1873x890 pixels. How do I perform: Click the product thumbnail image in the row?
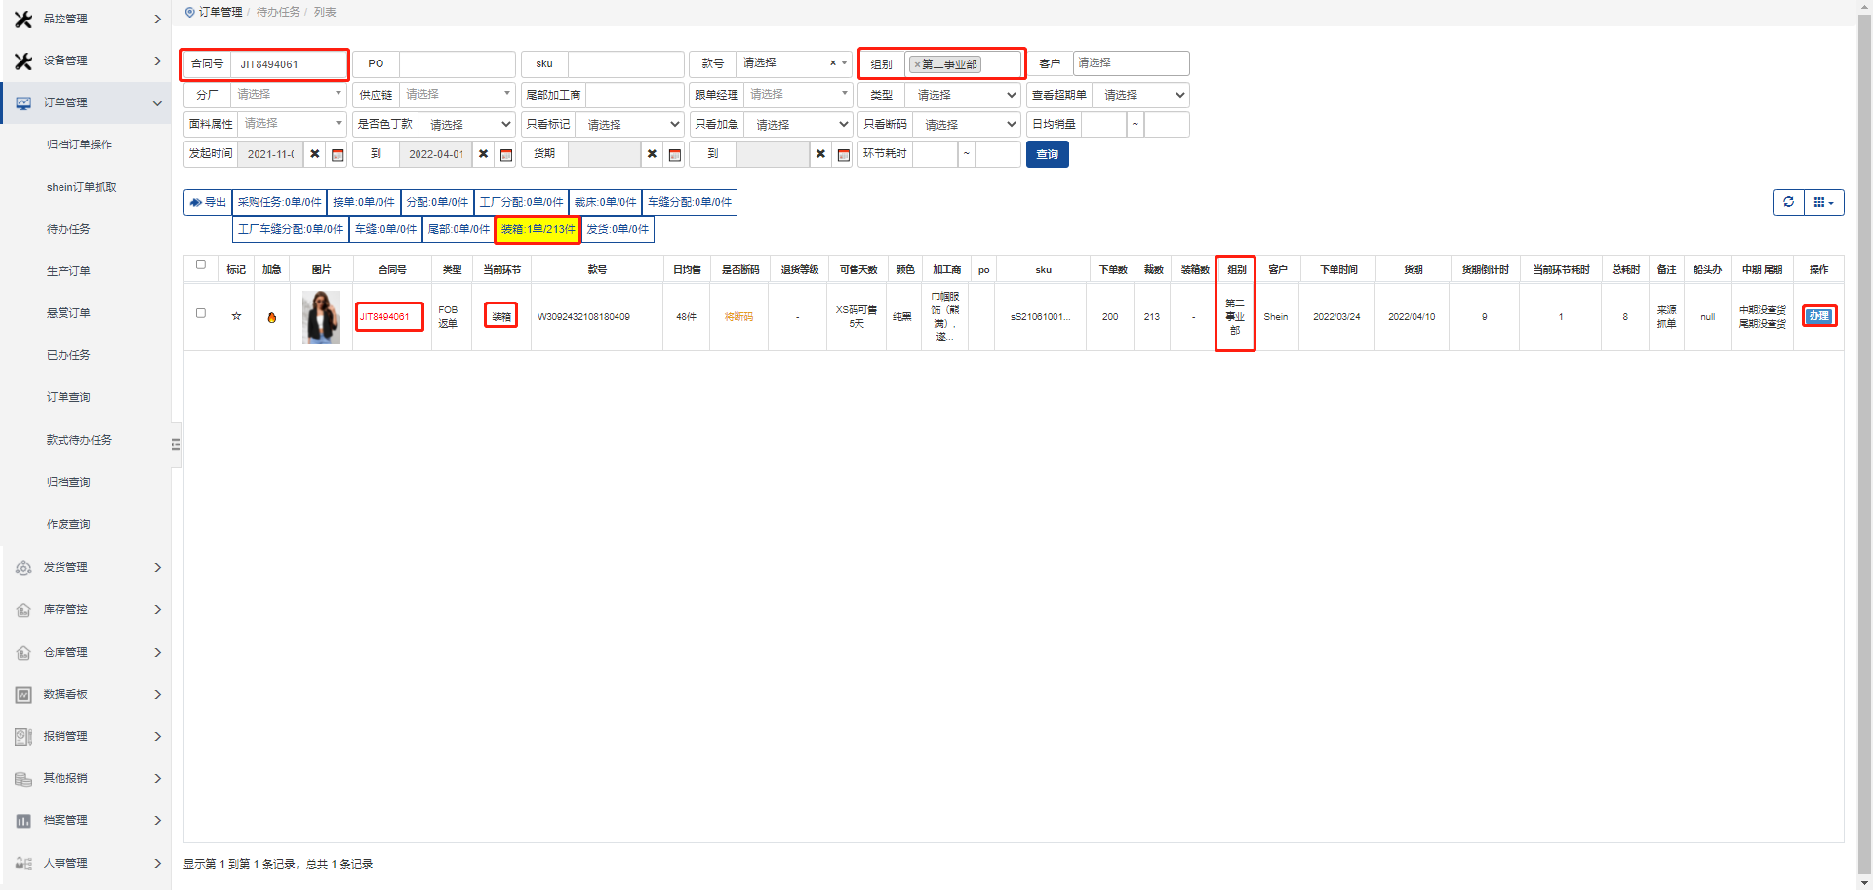(321, 317)
